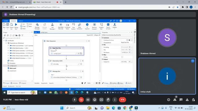Open options on imtiaz shaik tile
Image resolution: width=198 pixels, height=111 pixels.
193,61
